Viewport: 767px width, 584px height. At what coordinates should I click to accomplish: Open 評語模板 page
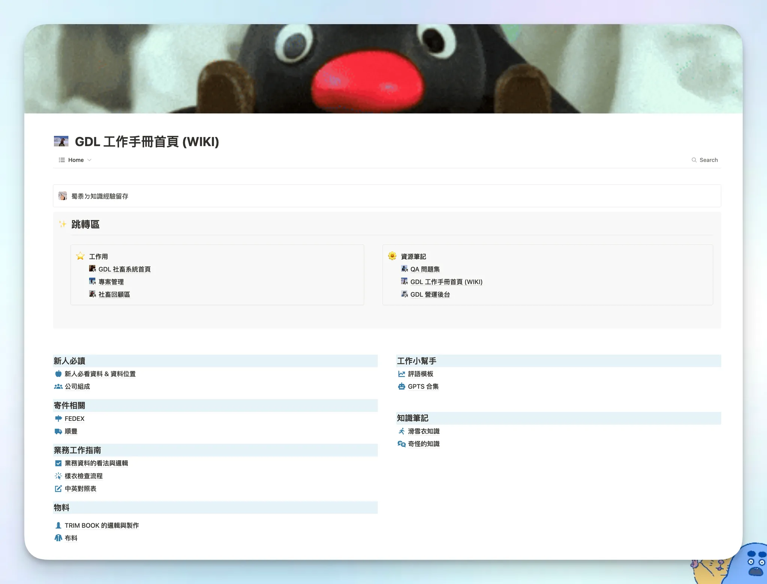pyautogui.click(x=421, y=374)
